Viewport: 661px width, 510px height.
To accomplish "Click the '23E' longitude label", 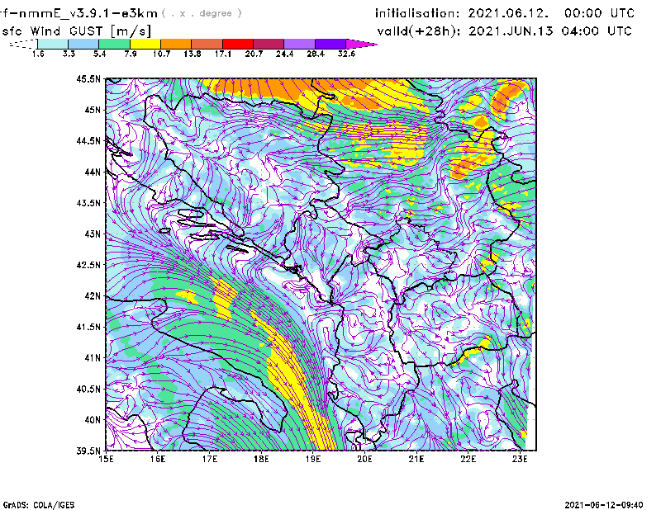I will 520,459.
